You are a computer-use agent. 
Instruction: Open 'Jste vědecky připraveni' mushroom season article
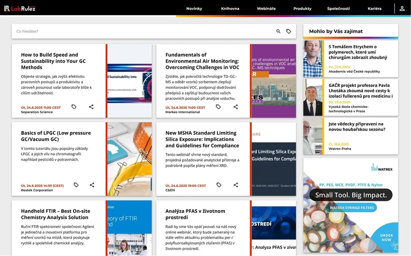tap(357, 127)
